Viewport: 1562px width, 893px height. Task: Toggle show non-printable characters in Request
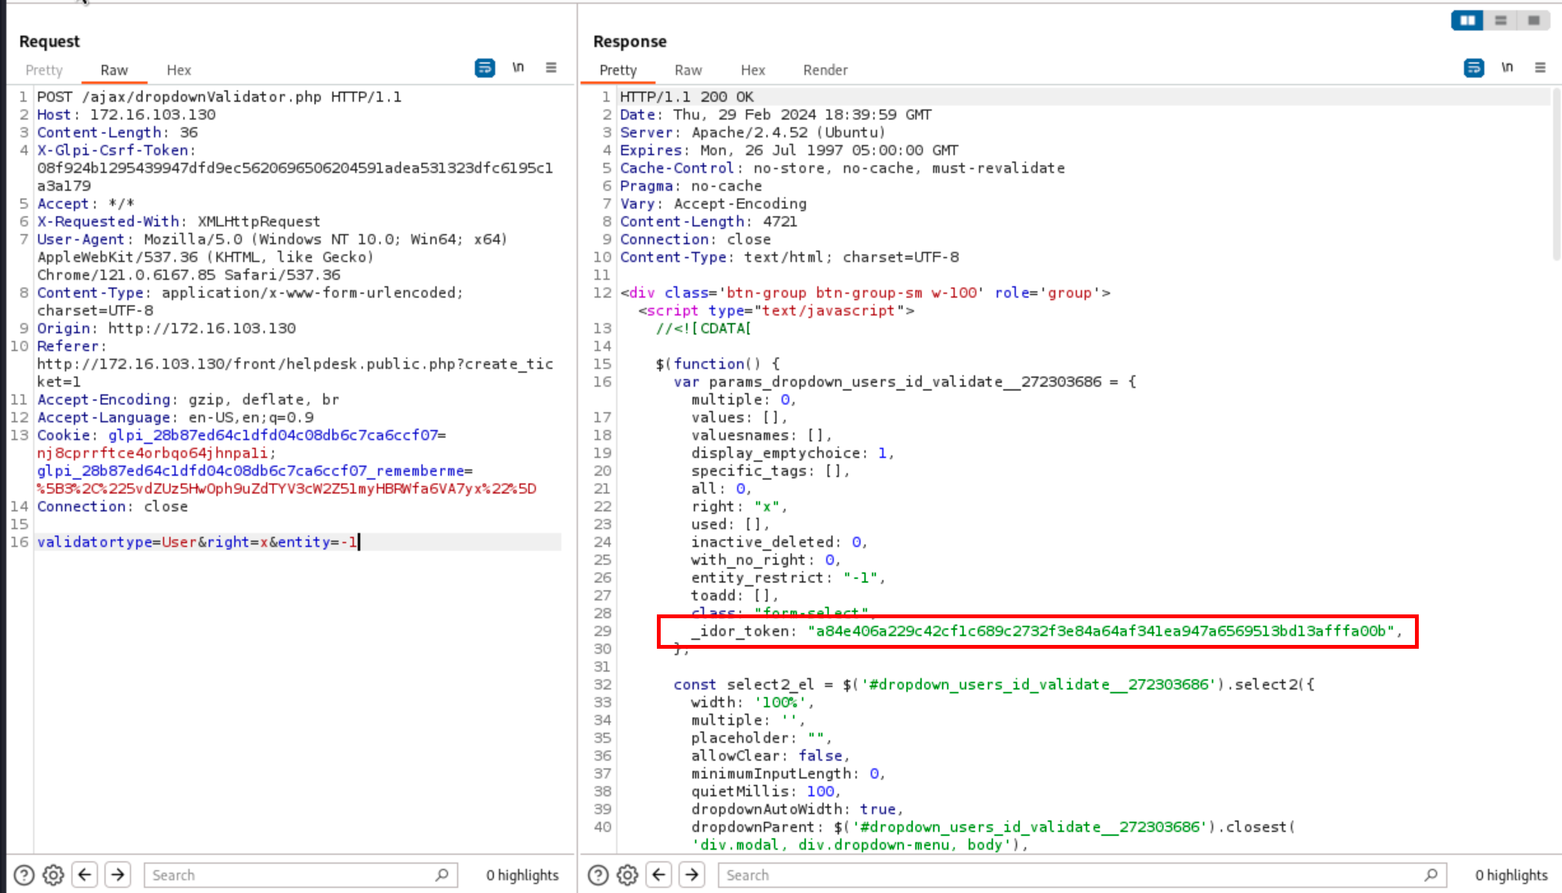pyautogui.click(x=518, y=67)
